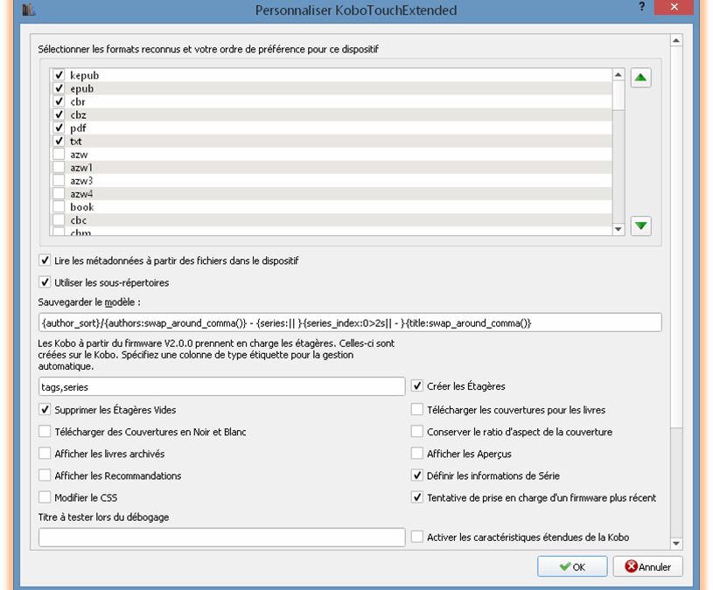Click the 'Sauvegarder le modèle' template field
Viewport: 713px width, 590px height.
350,323
